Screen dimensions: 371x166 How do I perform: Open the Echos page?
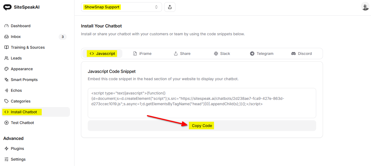[x=36, y=90]
